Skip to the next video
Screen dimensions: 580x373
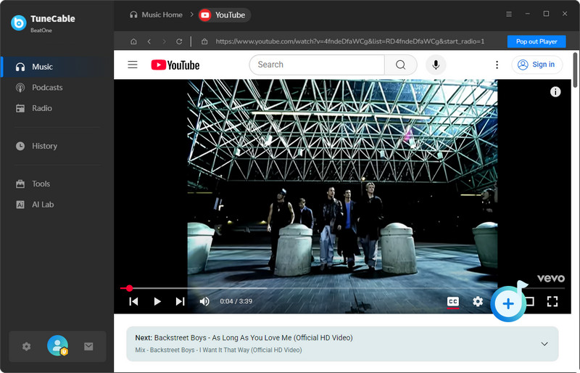(180, 301)
